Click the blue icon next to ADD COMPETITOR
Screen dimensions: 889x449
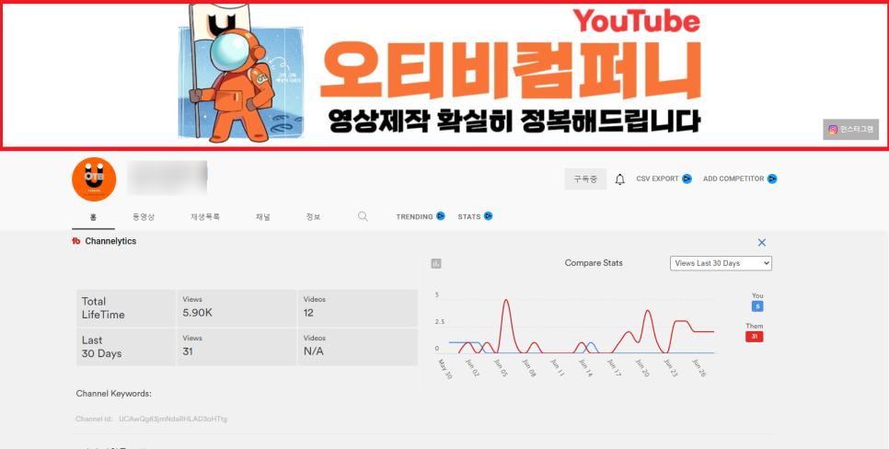[x=771, y=178]
